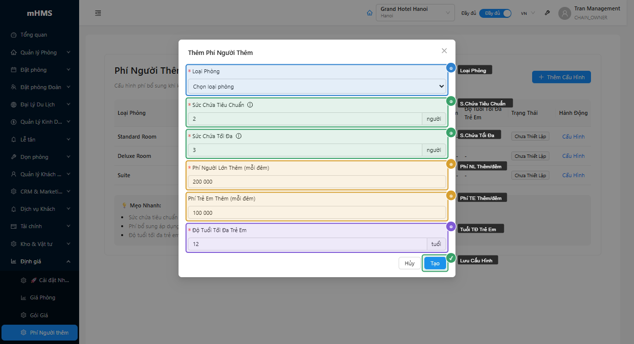The image size is (634, 344).
Task: Click the eye badge beside Loại Phòng
Action: point(451,68)
